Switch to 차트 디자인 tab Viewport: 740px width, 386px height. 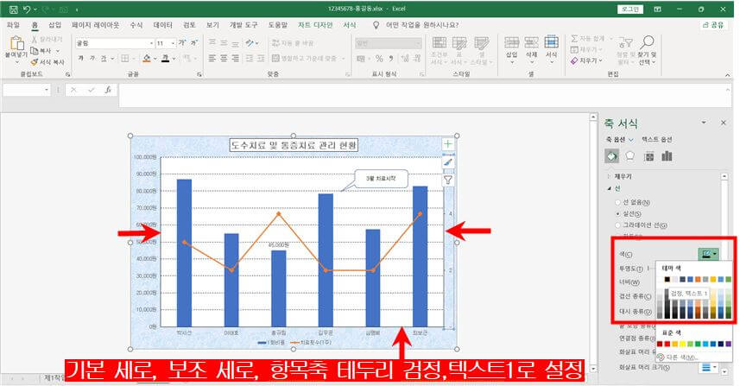click(315, 25)
